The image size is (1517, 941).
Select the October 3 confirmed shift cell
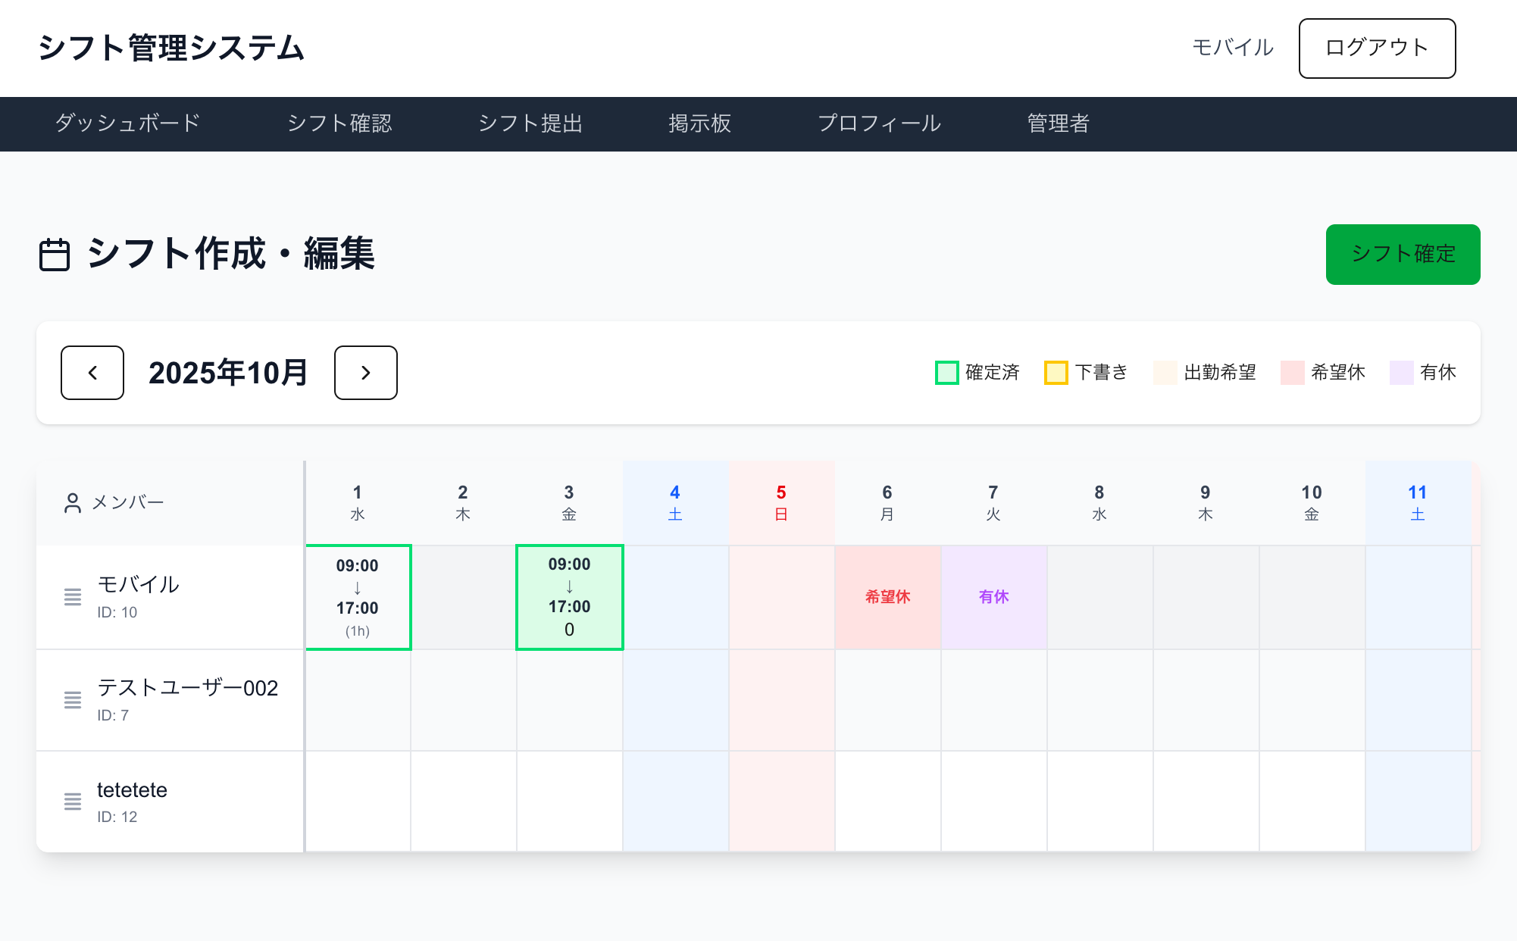click(x=570, y=597)
